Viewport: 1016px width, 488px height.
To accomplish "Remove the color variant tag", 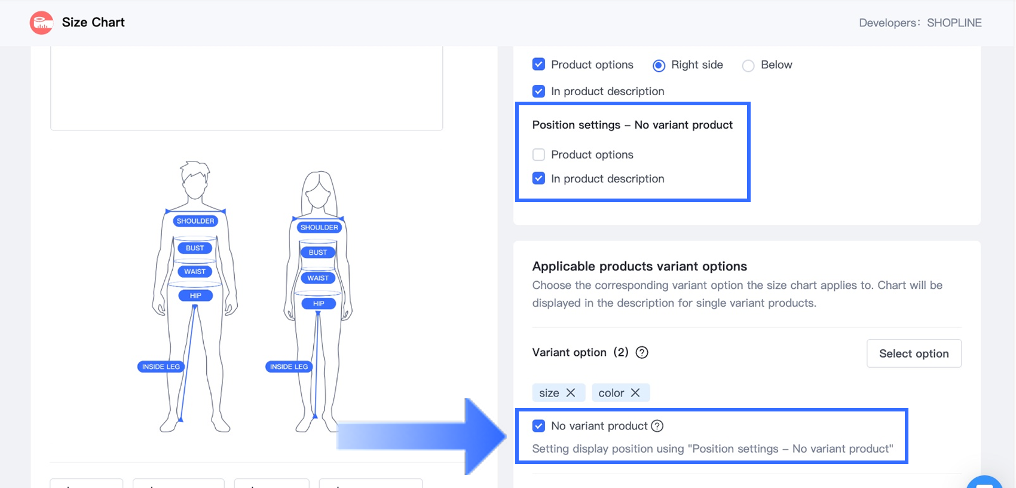I will point(635,393).
